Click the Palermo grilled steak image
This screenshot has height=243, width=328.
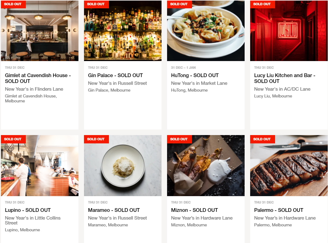289,166
